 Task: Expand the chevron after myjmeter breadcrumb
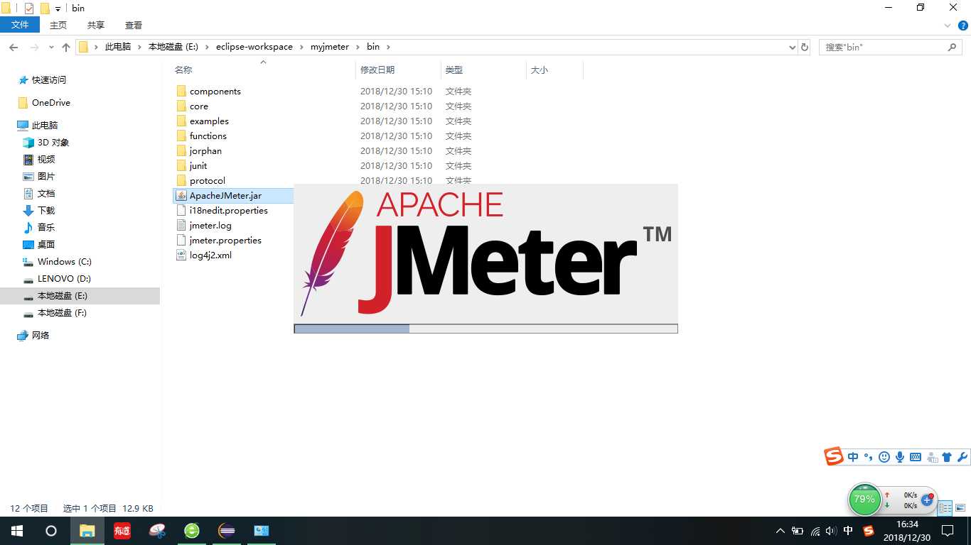tap(358, 47)
